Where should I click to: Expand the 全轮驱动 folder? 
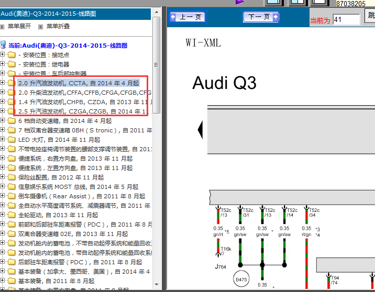(x=2, y=215)
